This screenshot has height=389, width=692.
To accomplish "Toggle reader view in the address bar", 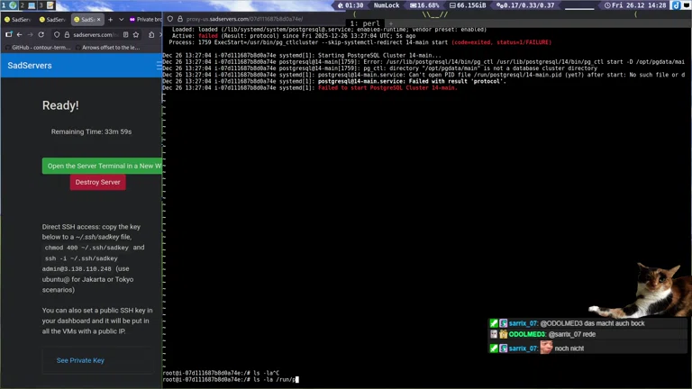I will (x=126, y=34).
